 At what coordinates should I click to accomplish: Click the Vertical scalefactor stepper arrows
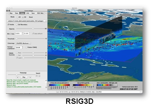[x=23, y=47]
